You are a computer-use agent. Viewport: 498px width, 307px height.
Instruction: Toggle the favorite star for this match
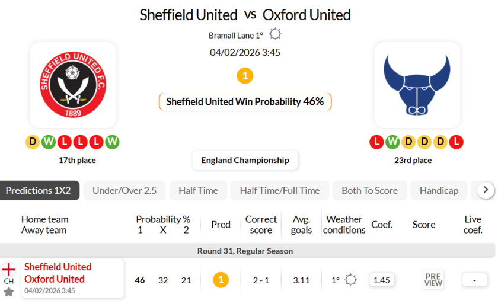(x=9, y=292)
